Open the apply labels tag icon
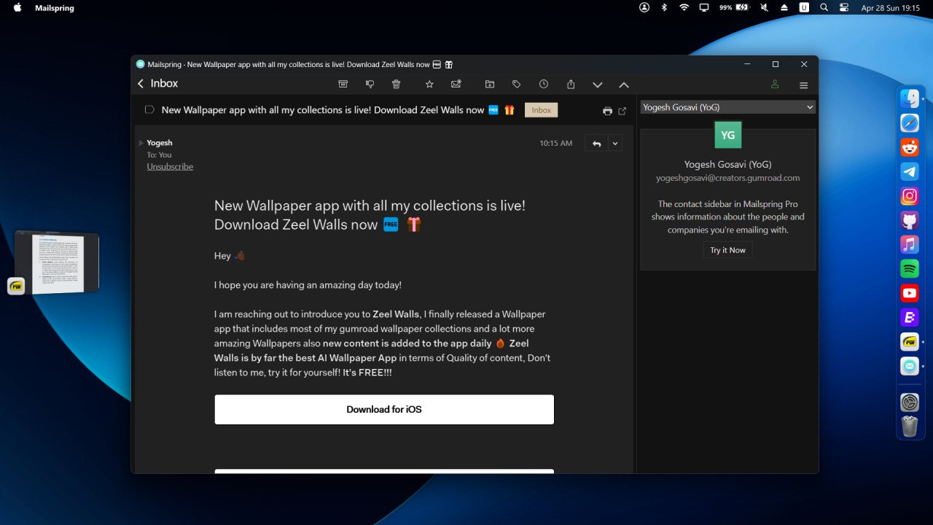The width and height of the screenshot is (933, 525). (517, 85)
